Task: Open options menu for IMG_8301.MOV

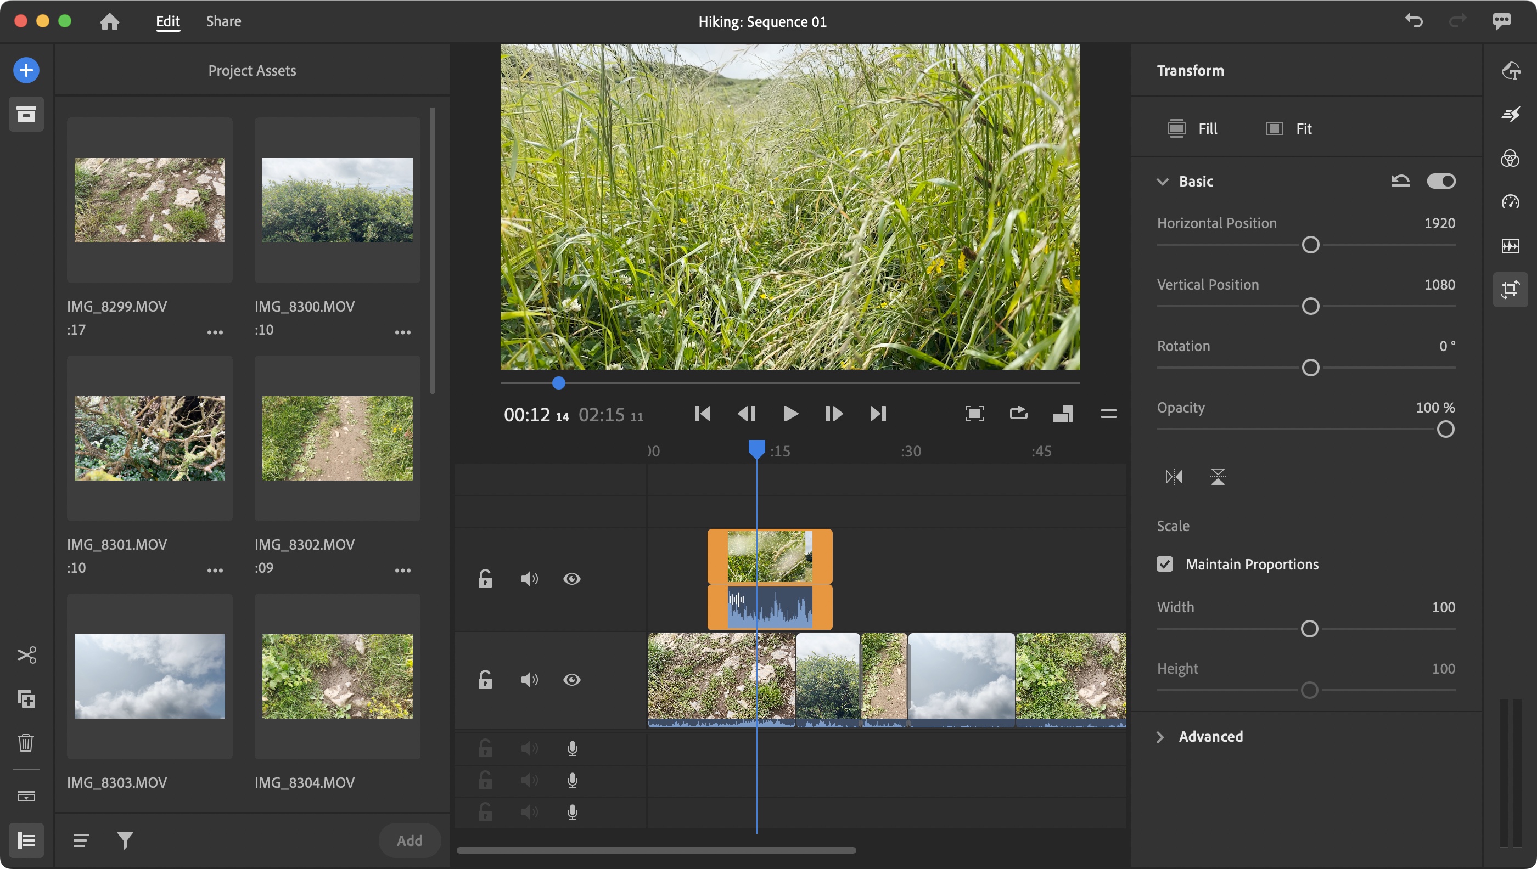Action: (x=215, y=571)
